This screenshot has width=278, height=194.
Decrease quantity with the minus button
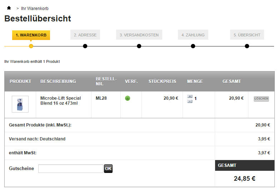click(x=190, y=101)
